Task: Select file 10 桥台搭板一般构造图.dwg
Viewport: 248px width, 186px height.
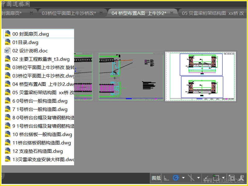Action: pos(38,135)
